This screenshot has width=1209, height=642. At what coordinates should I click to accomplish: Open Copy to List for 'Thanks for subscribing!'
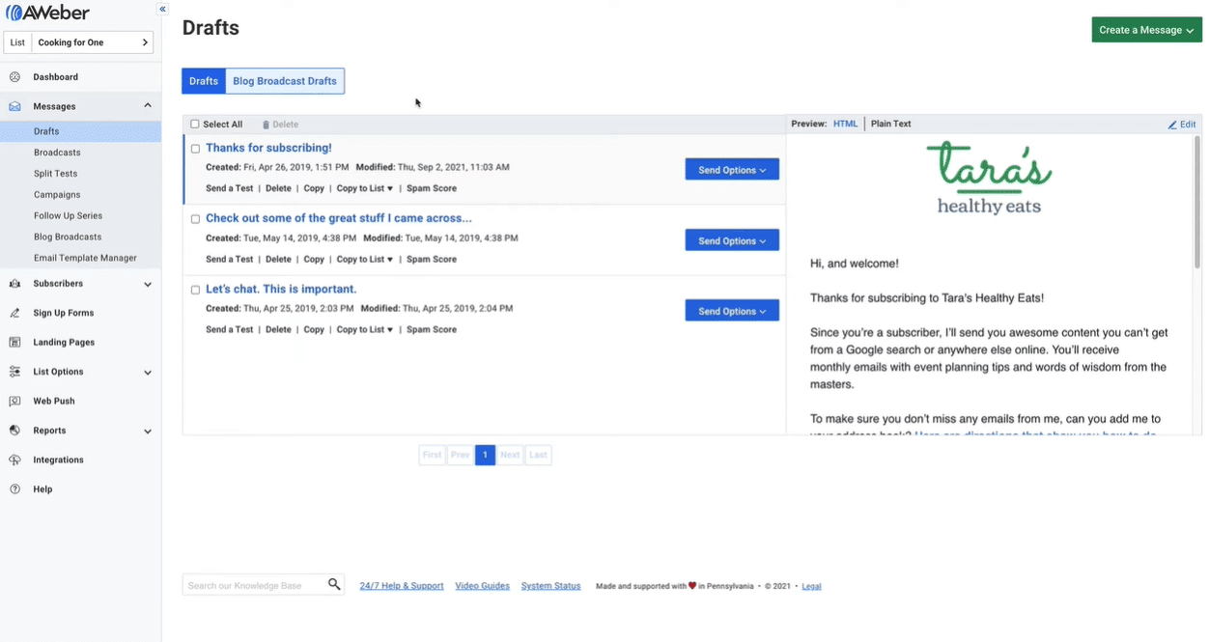click(365, 188)
